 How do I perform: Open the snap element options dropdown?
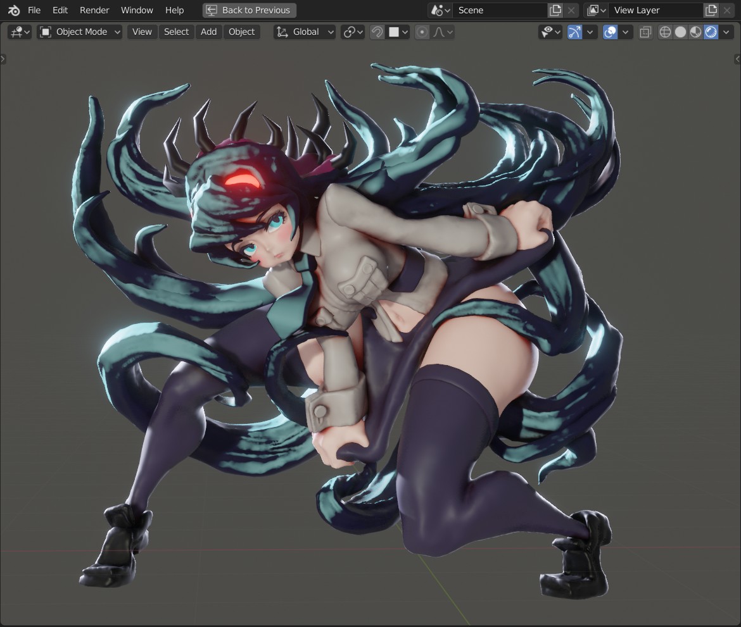click(x=398, y=32)
